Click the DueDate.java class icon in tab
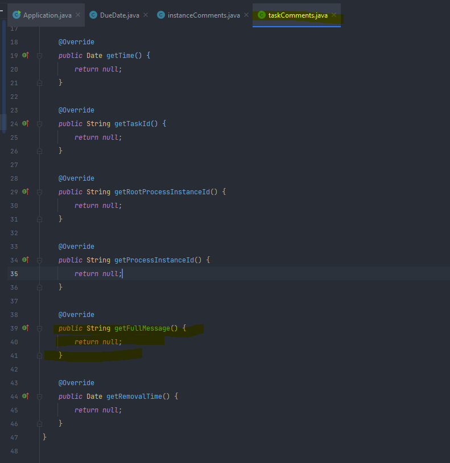 93,15
